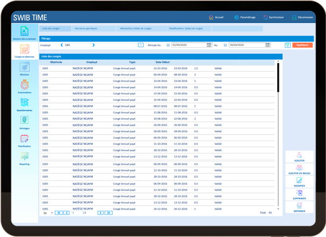Screen dimensions: 326x237
Task: Open the Missions module in sidebar
Action: [24, 68]
